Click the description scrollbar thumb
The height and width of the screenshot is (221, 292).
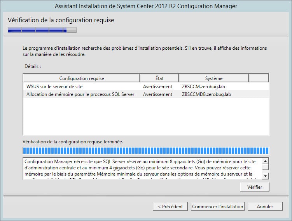click(265, 167)
